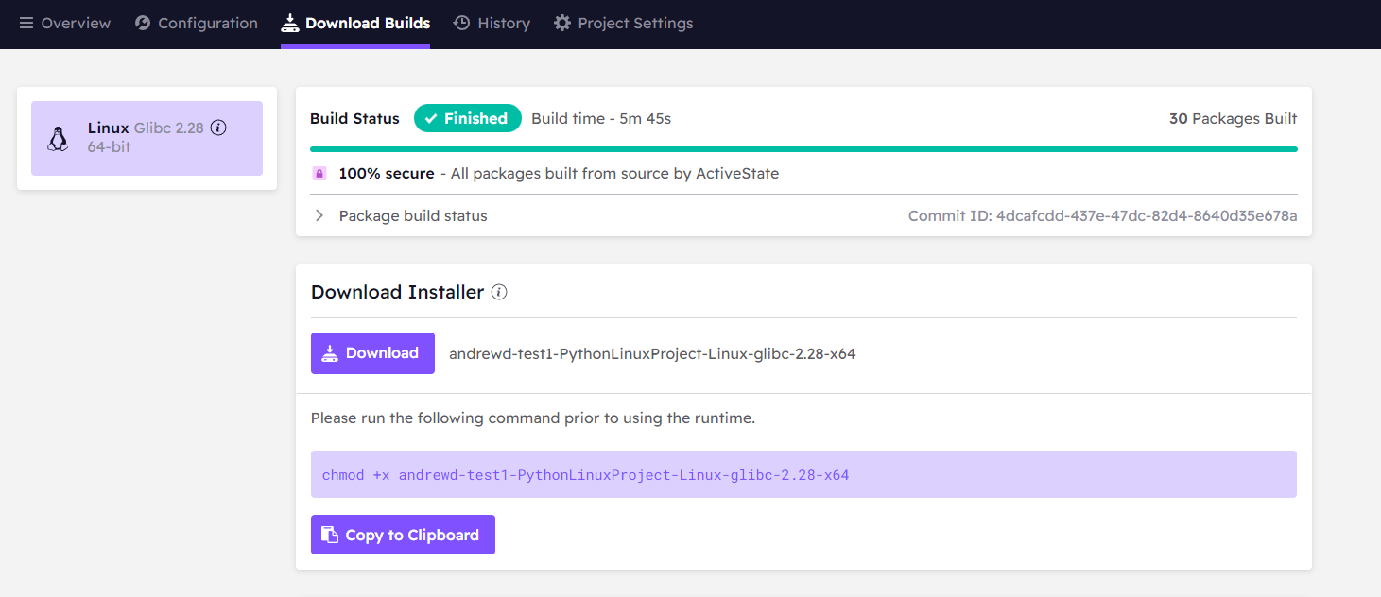
Task: Click the History clock icon
Action: pyautogui.click(x=462, y=23)
